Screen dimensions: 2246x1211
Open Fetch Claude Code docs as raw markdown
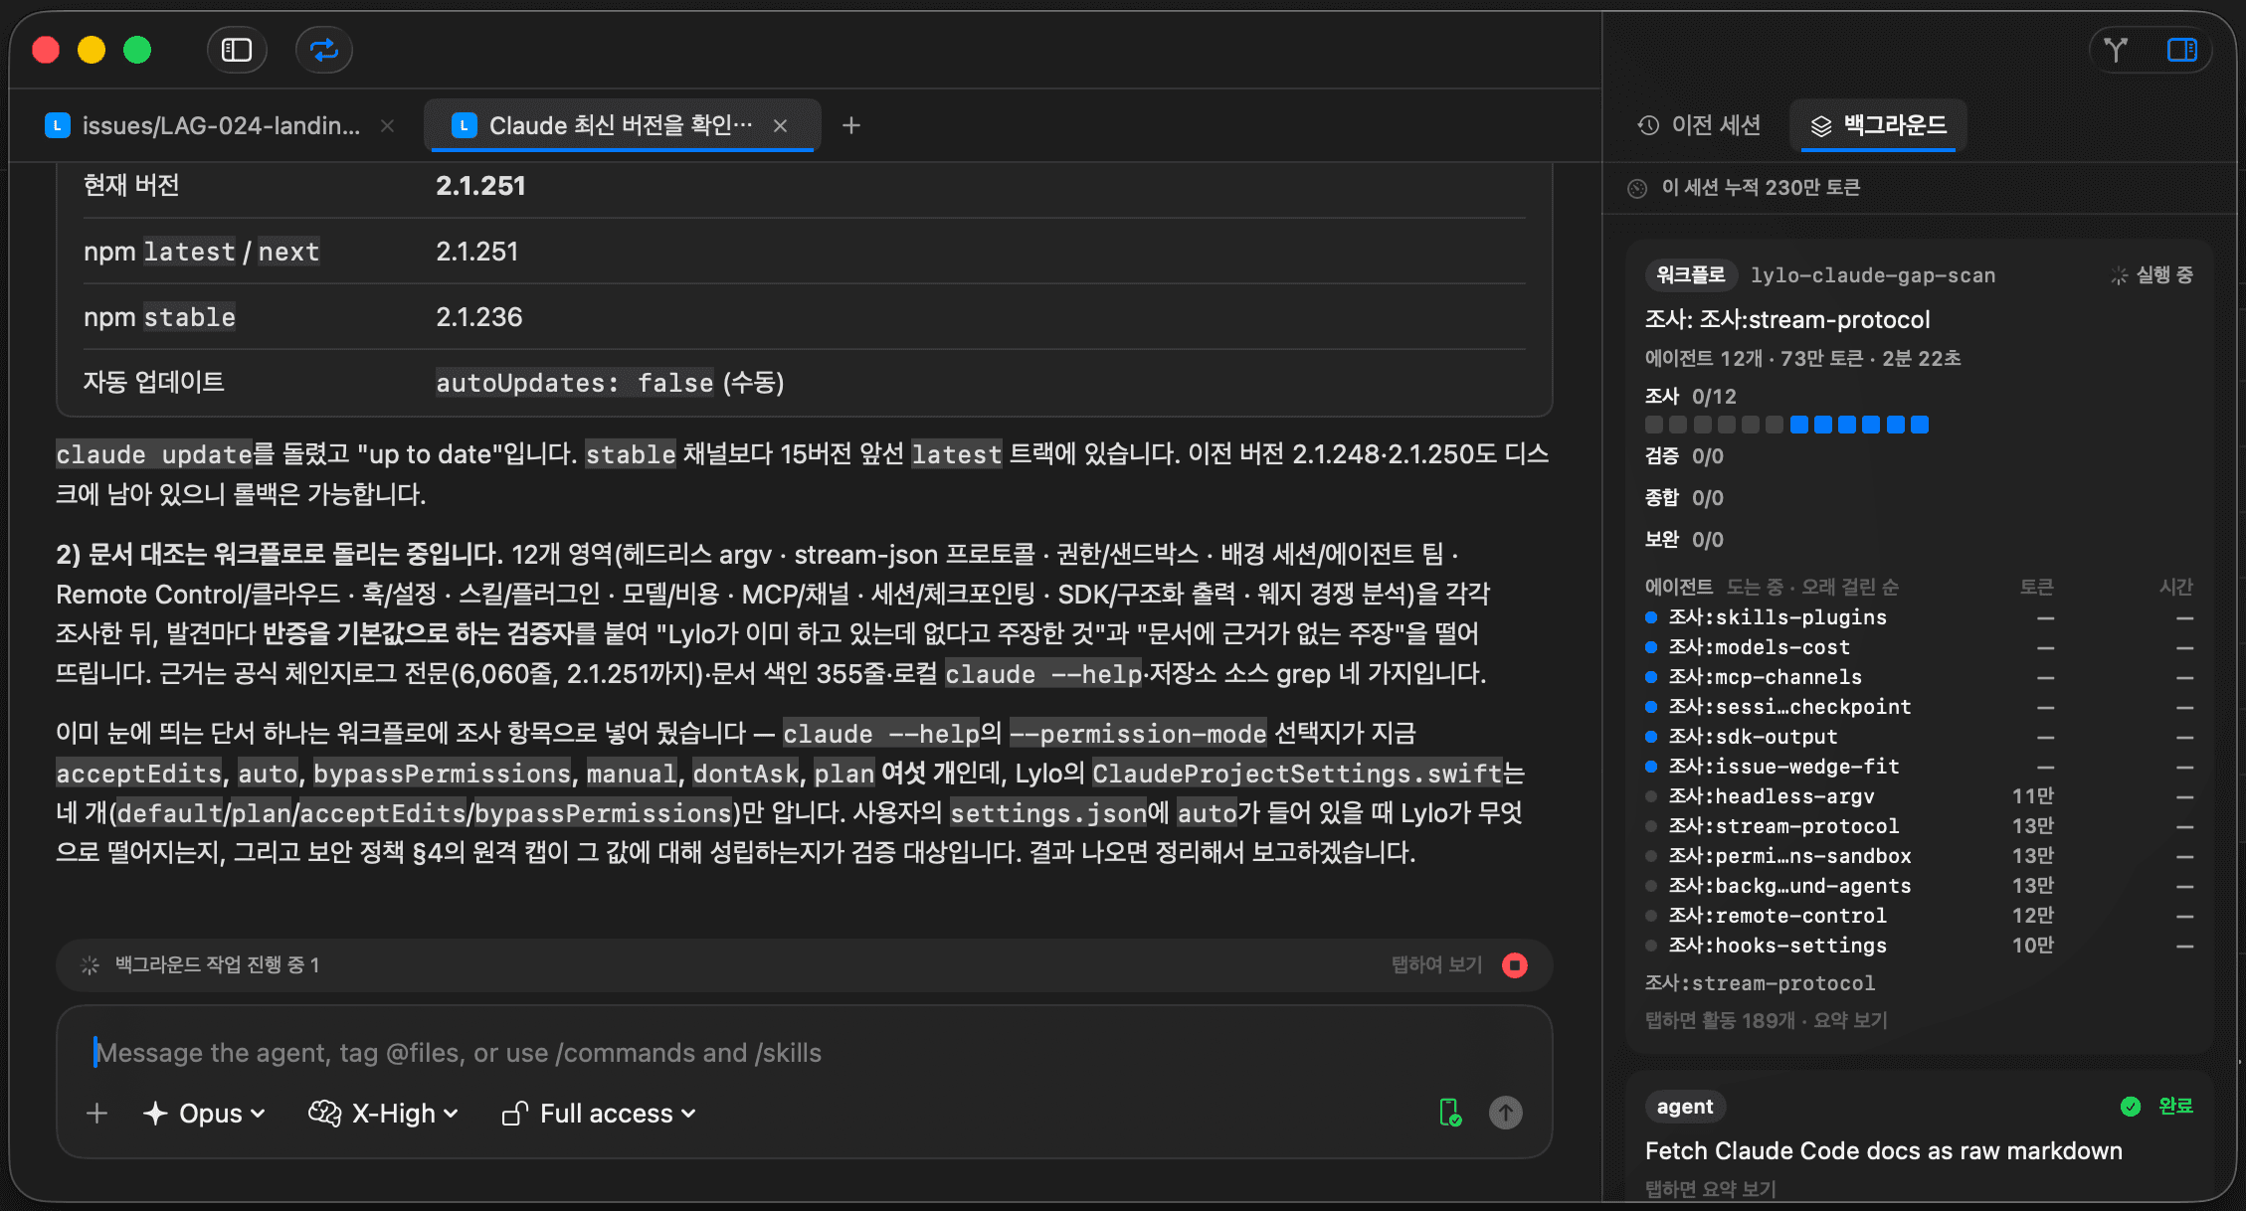click(x=1883, y=1151)
